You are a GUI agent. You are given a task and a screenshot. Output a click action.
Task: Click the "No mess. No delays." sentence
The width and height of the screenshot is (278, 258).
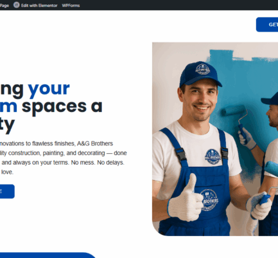[x=98, y=162]
